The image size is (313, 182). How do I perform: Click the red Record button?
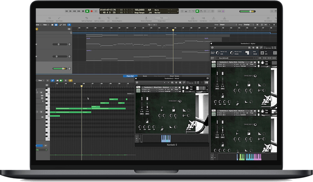tap(92, 11)
